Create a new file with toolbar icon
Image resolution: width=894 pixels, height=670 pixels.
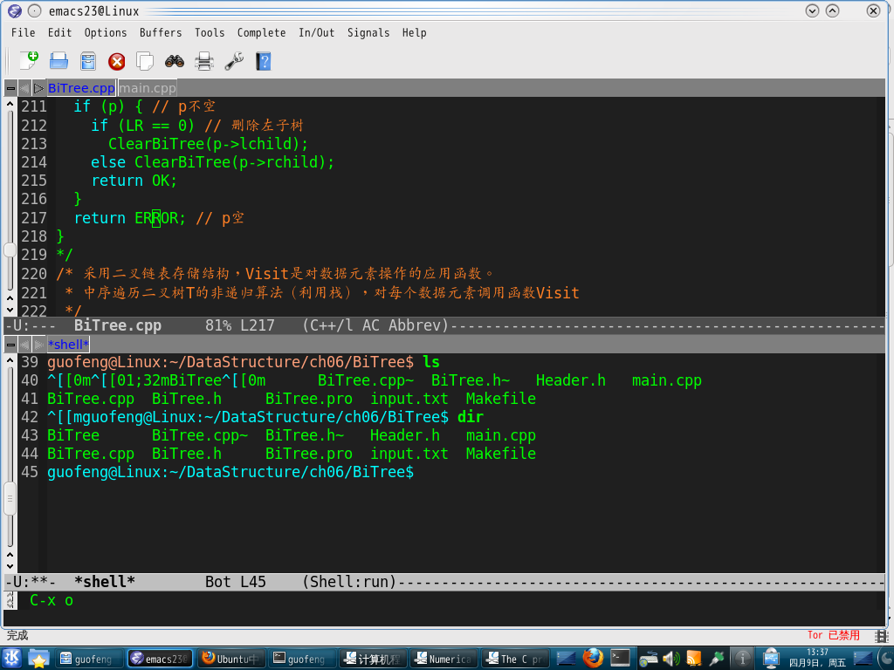(29, 60)
